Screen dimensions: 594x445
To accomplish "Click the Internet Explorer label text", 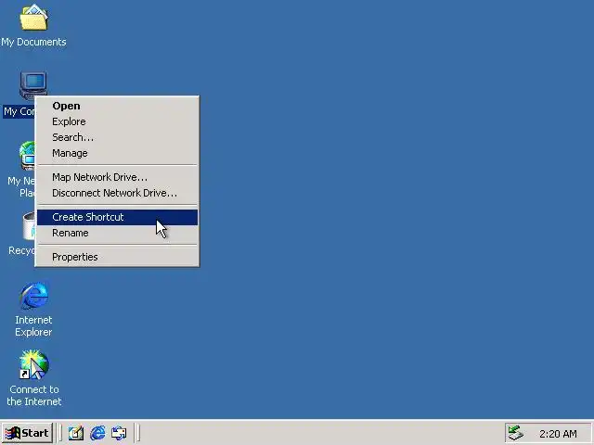I will (x=33, y=325).
